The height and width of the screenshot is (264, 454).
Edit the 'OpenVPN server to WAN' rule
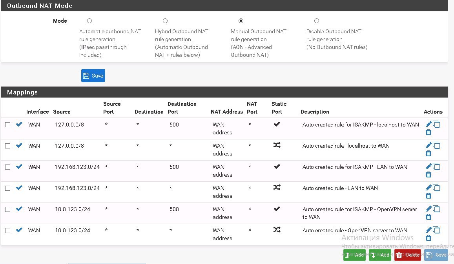pos(428,230)
